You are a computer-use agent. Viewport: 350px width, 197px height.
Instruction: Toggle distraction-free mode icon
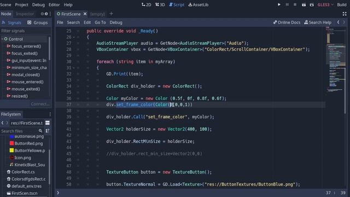(345, 14)
